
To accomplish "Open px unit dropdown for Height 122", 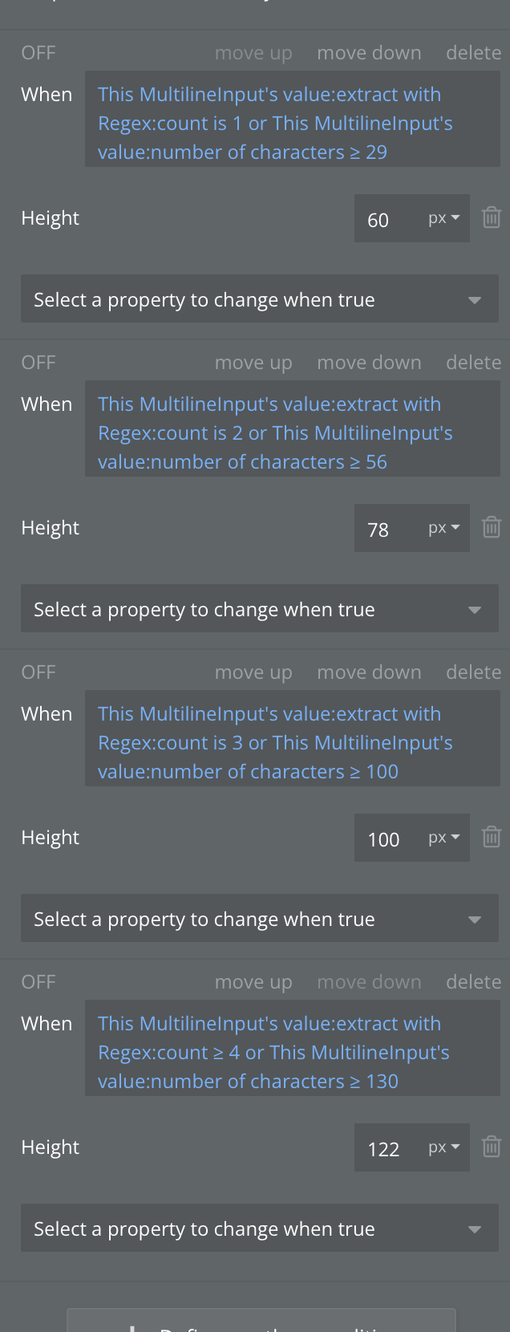I will [x=444, y=1147].
